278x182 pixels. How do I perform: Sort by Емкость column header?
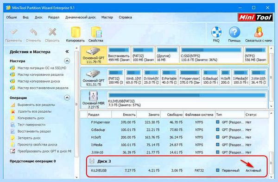pyautogui.click(x=124, y=115)
